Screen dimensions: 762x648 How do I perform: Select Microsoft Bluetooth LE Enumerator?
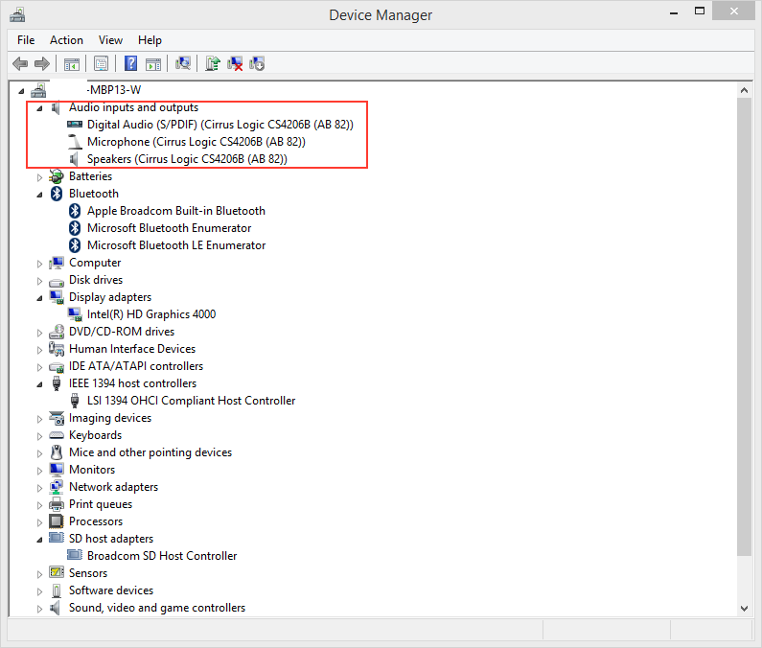[176, 245]
